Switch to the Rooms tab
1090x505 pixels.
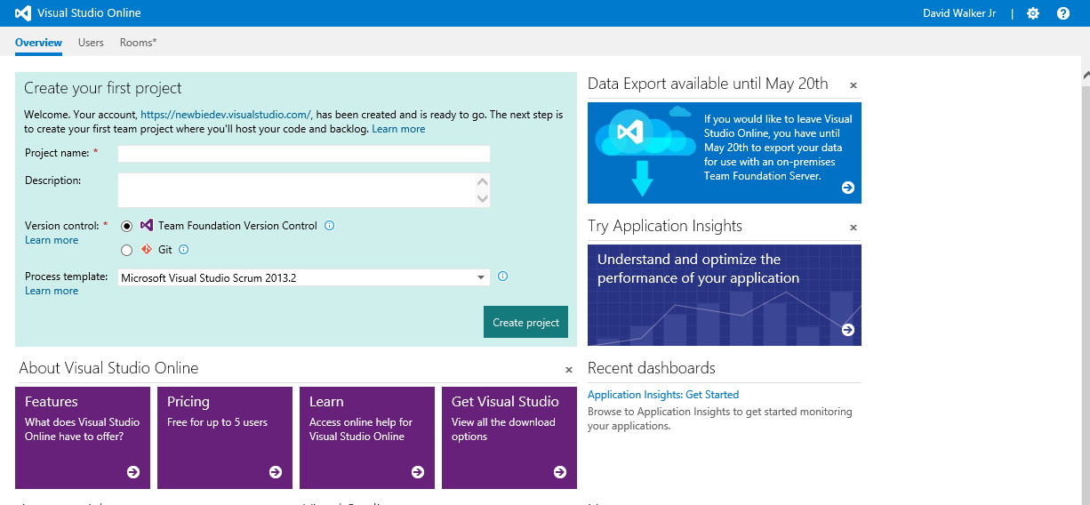(x=138, y=43)
